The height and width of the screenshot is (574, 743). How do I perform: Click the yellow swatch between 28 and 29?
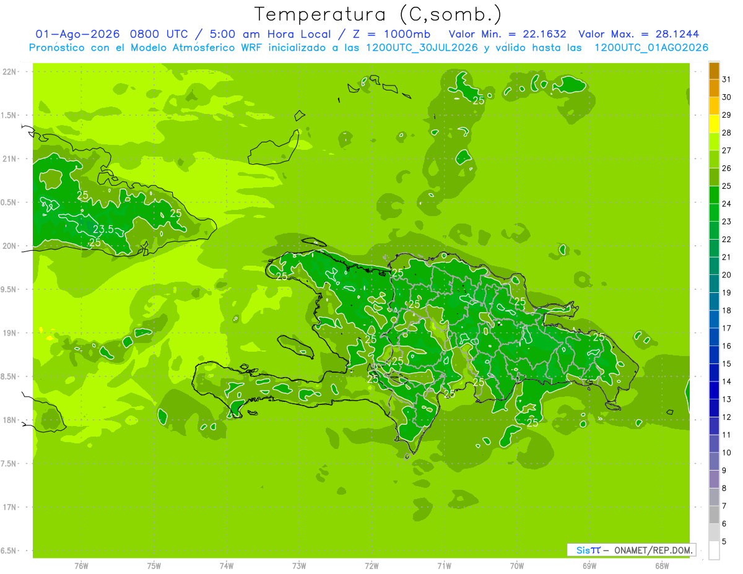tap(714, 124)
